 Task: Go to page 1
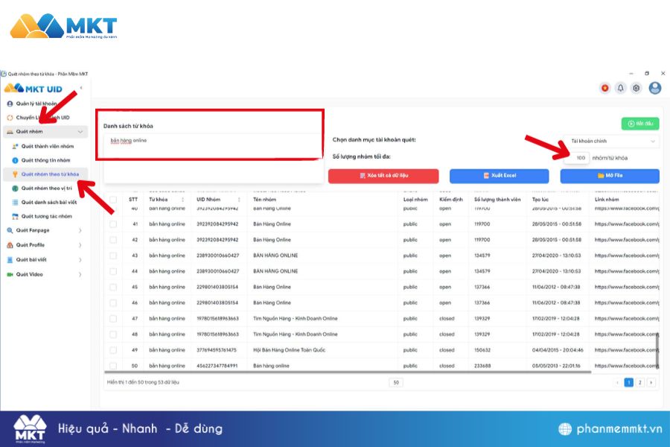628,382
